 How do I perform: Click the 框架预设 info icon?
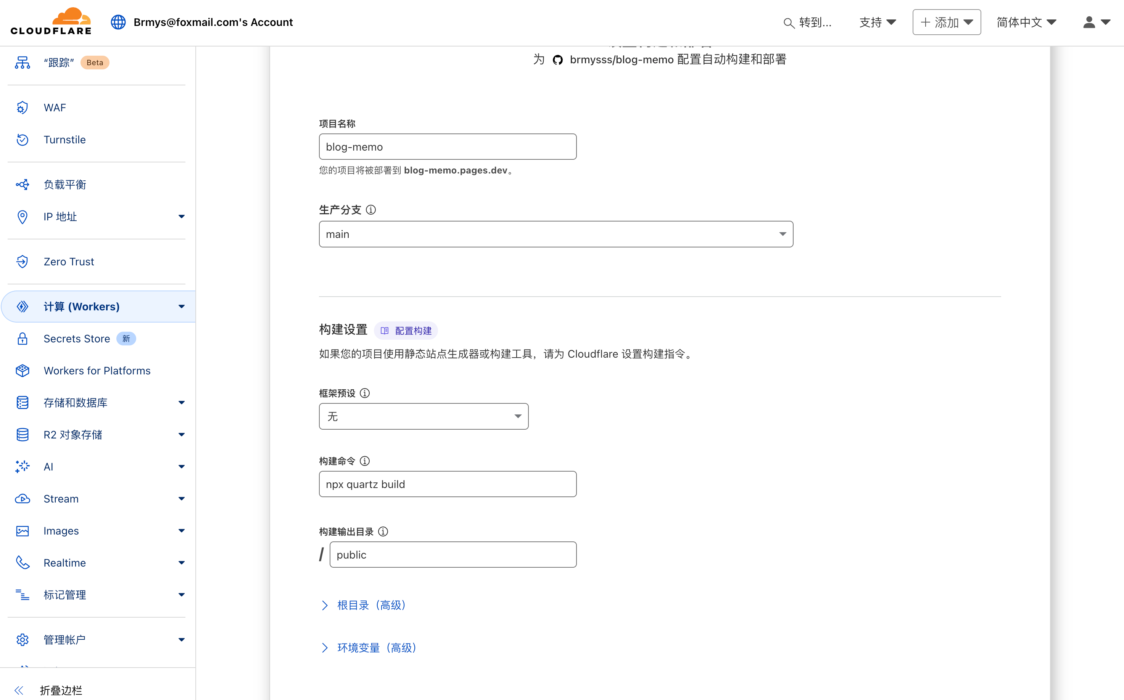pyautogui.click(x=365, y=393)
